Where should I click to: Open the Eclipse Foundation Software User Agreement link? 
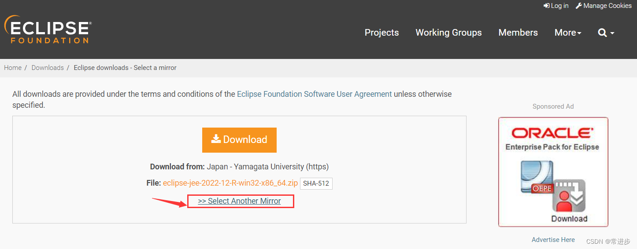314,94
